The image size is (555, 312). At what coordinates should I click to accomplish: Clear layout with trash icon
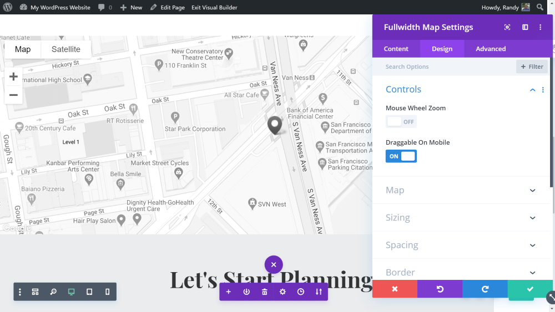(264, 292)
